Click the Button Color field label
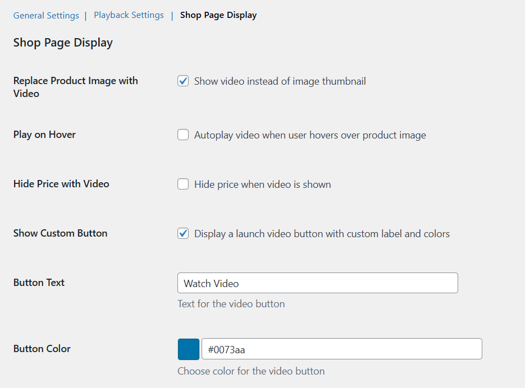525x388 pixels. (x=42, y=349)
